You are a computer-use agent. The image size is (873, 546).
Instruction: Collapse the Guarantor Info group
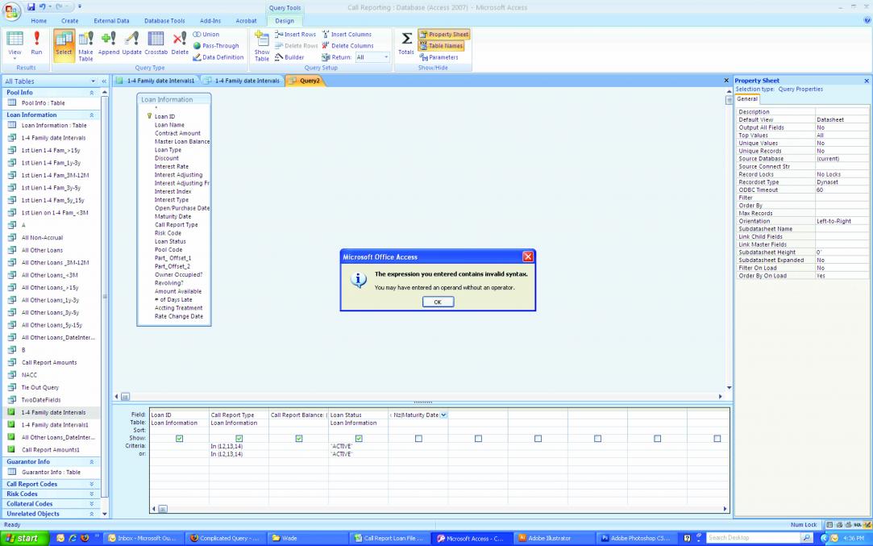pos(92,462)
